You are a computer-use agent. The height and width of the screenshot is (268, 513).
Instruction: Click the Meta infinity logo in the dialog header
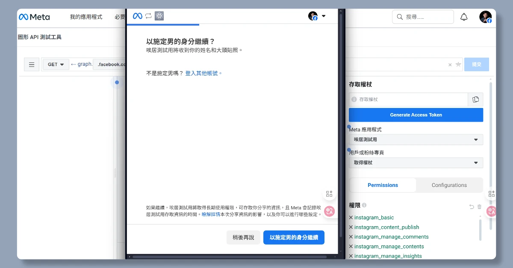[137, 16]
